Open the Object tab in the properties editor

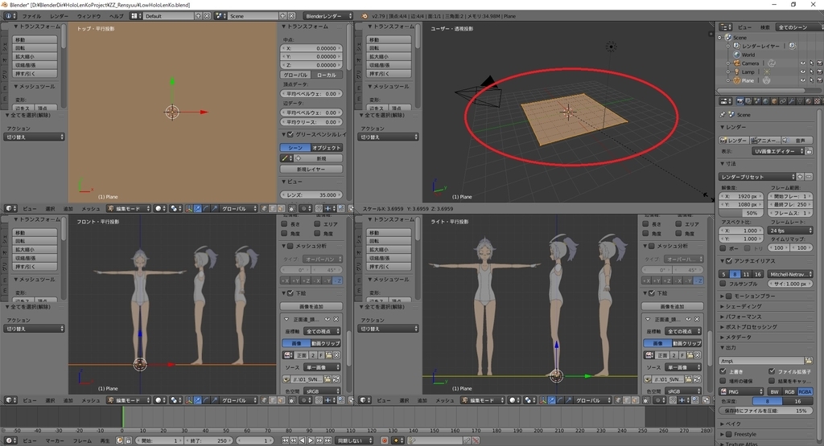pyautogui.click(x=774, y=101)
